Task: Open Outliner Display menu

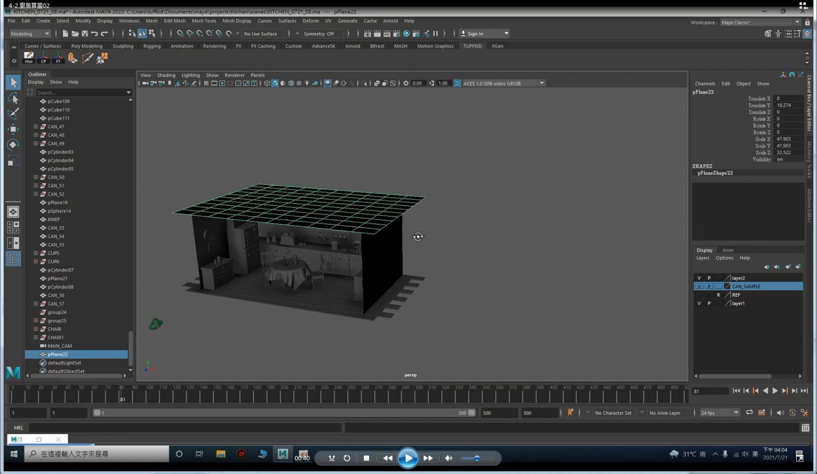Action: (x=36, y=82)
